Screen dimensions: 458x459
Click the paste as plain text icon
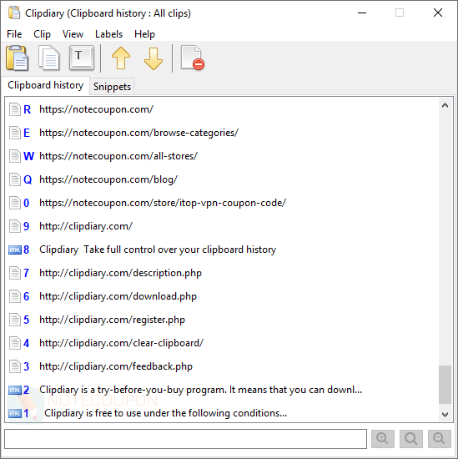tap(82, 58)
